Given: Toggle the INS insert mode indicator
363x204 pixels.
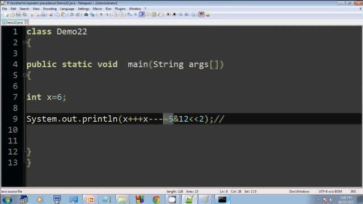Looking at the screenshot, I should pyautogui.click(x=353, y=192).
